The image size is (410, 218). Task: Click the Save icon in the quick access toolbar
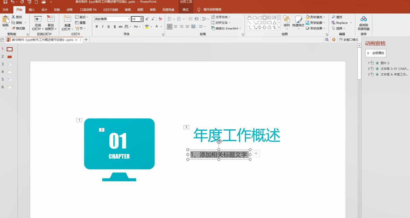5,2
